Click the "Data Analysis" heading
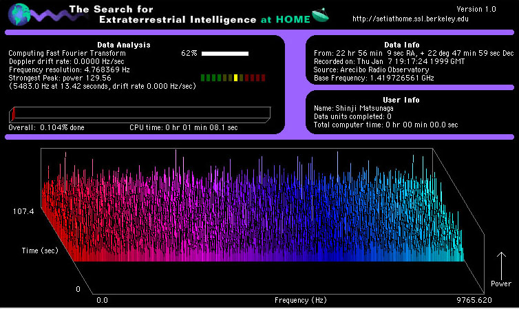The height and width of the screenshot is (309, 519). [124, 45]
